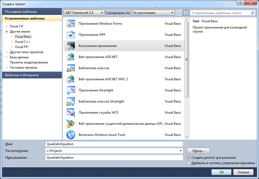259x179 pixels.
Task: Collapse the 'Другие языки' tree node
Action: pos(7,31)
